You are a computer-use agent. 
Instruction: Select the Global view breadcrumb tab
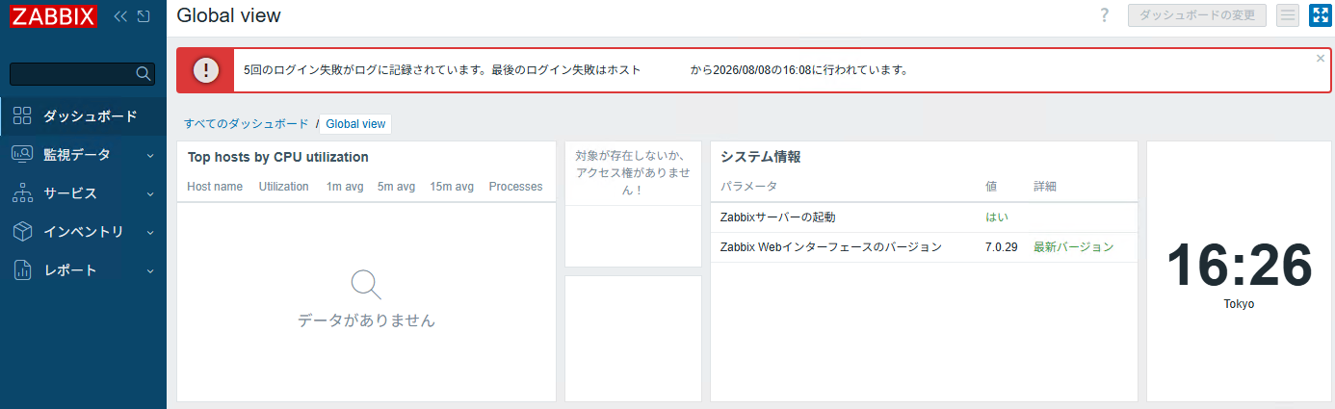(355, 124)
